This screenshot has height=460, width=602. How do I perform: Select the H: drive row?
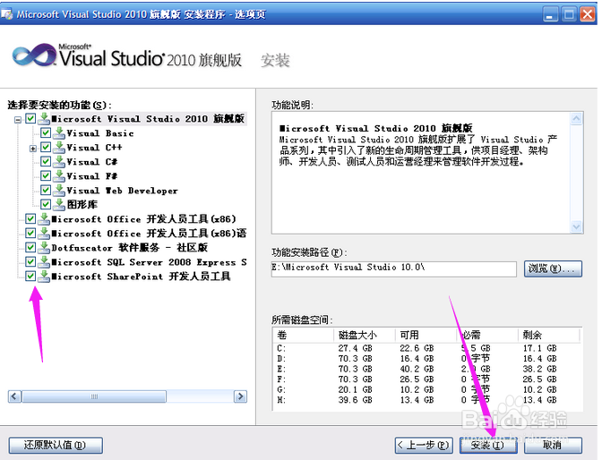(x=427, y=400)
